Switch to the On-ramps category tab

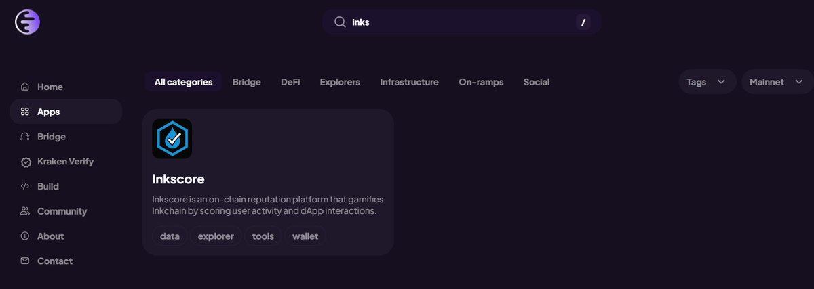481,82
